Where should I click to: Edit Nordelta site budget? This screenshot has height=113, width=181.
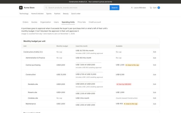155,84
